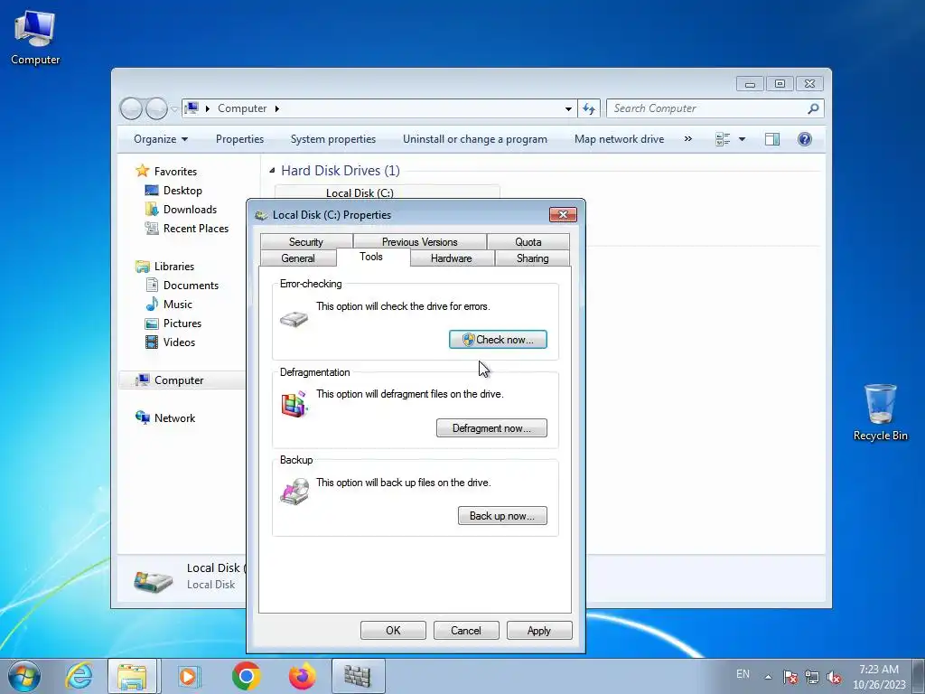Select the Tools tab
The image size is (925, 694).
371,257
